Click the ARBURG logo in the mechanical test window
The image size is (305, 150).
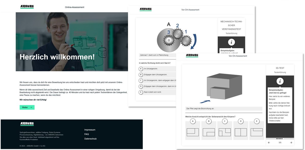[146, 9]
